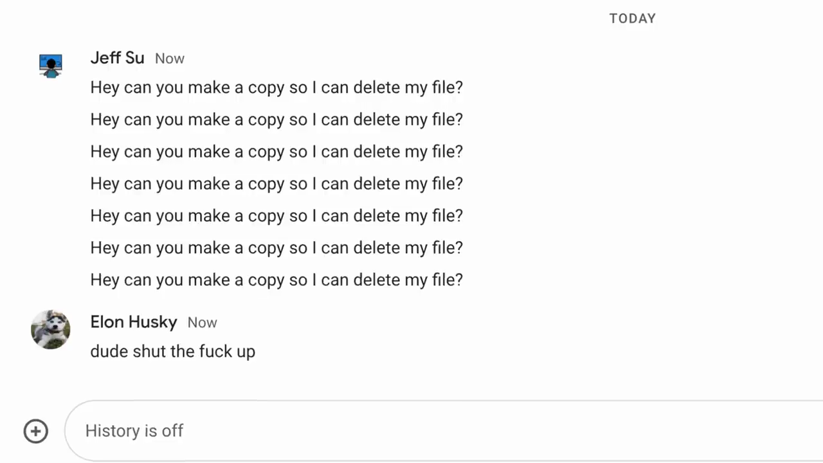Click the word 'file?' in the last Jeff message

447,280
